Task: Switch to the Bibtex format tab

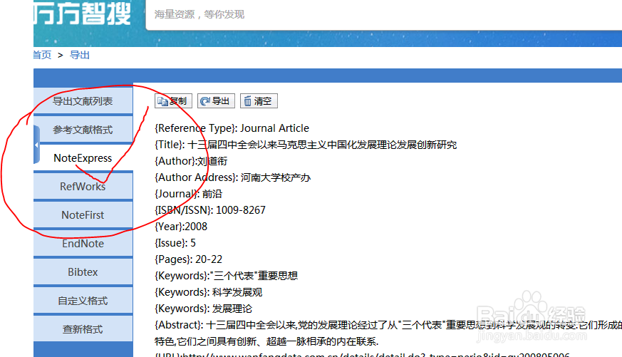Action: coord(83,272)
